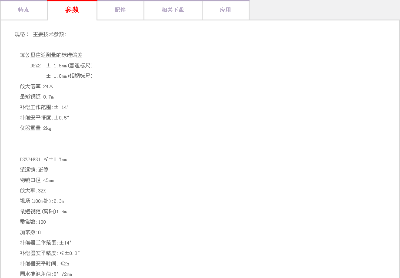The image size is (400, 278).
Task: Click the 规格: 主要技术参数 heading
Action: (x=40, y=34)
